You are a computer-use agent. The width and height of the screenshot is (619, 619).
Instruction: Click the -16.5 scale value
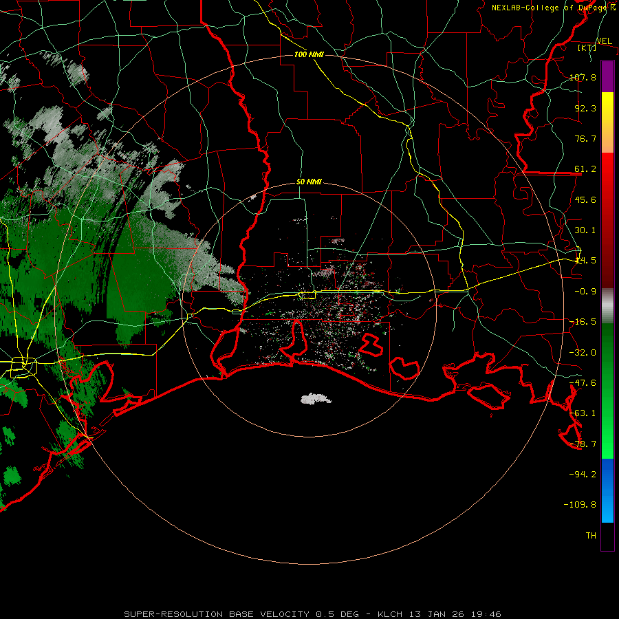[x=583, y=322]
